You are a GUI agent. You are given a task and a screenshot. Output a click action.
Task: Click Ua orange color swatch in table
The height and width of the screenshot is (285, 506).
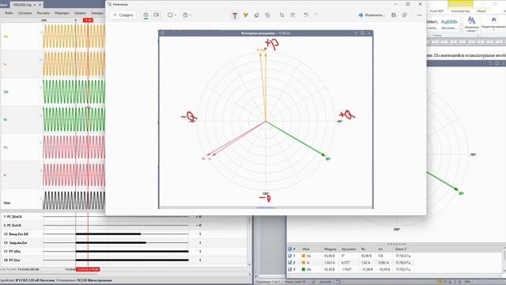pyautogui.click(x=304, y=256)
